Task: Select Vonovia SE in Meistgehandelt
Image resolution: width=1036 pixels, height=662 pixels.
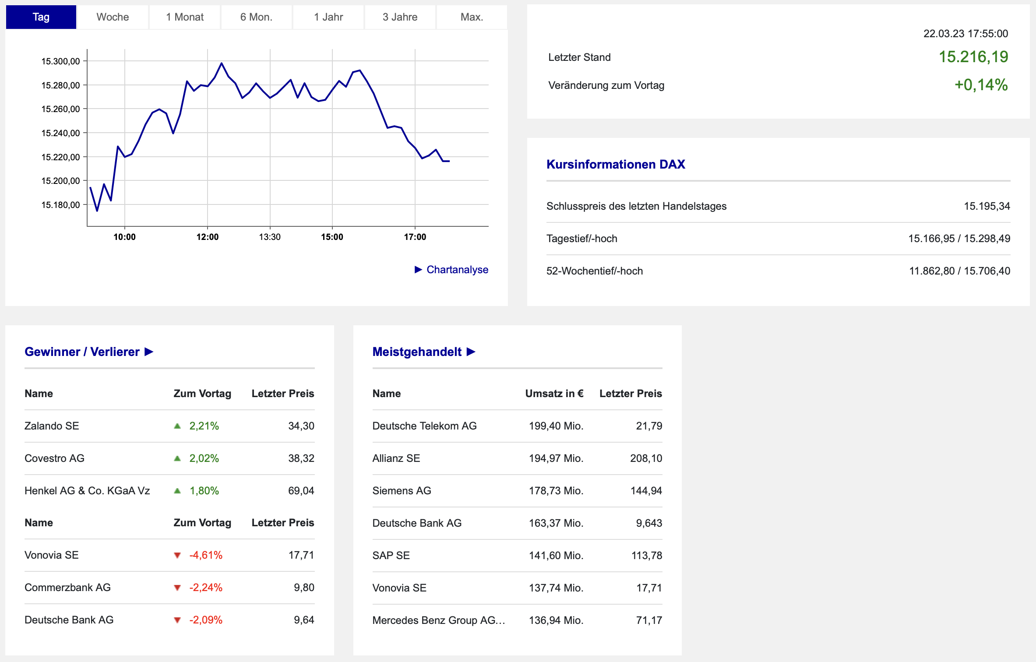Action: [399, 588]
